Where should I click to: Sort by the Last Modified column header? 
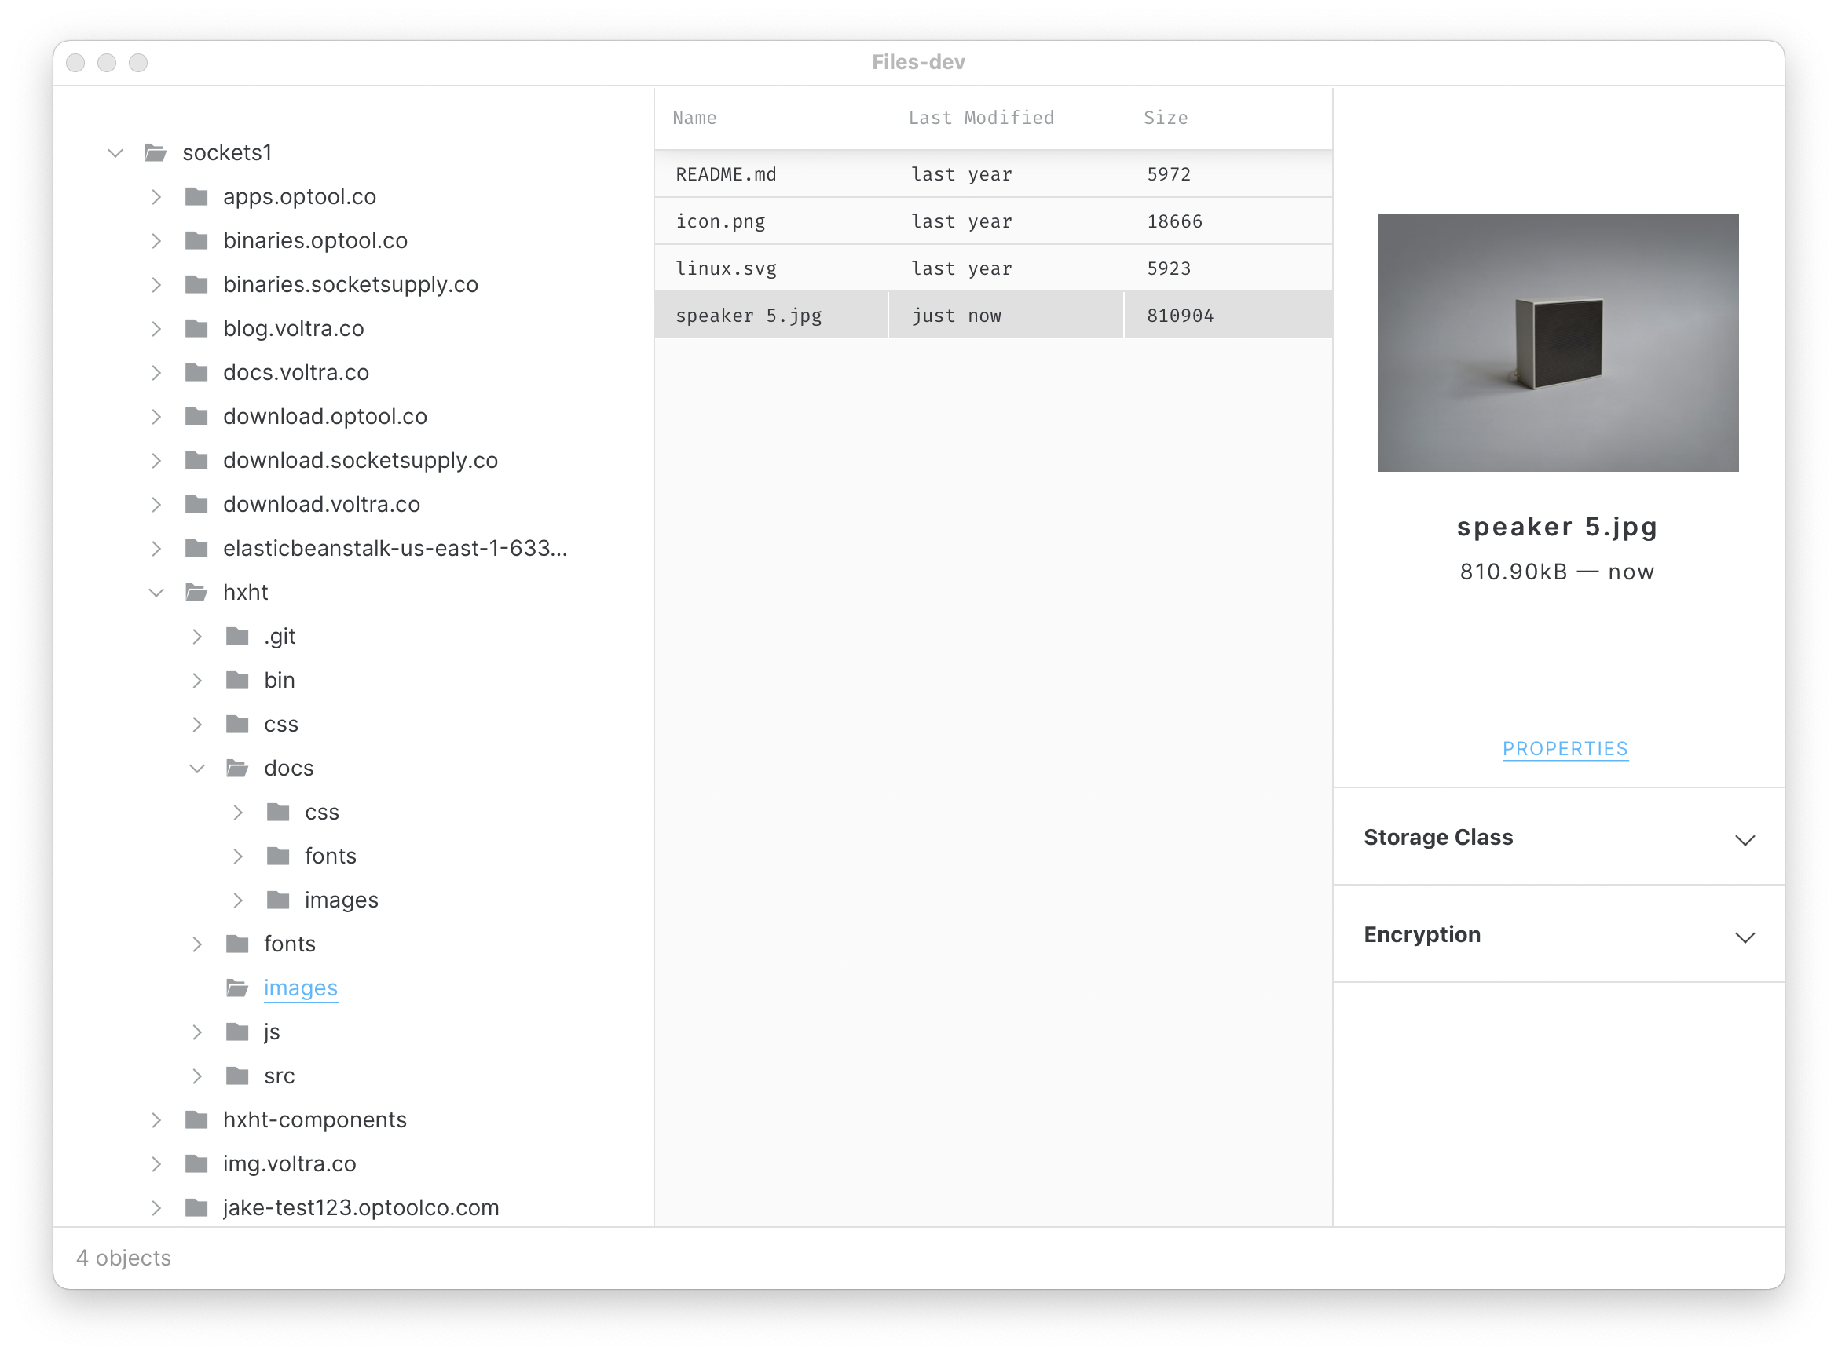(981, 118)
